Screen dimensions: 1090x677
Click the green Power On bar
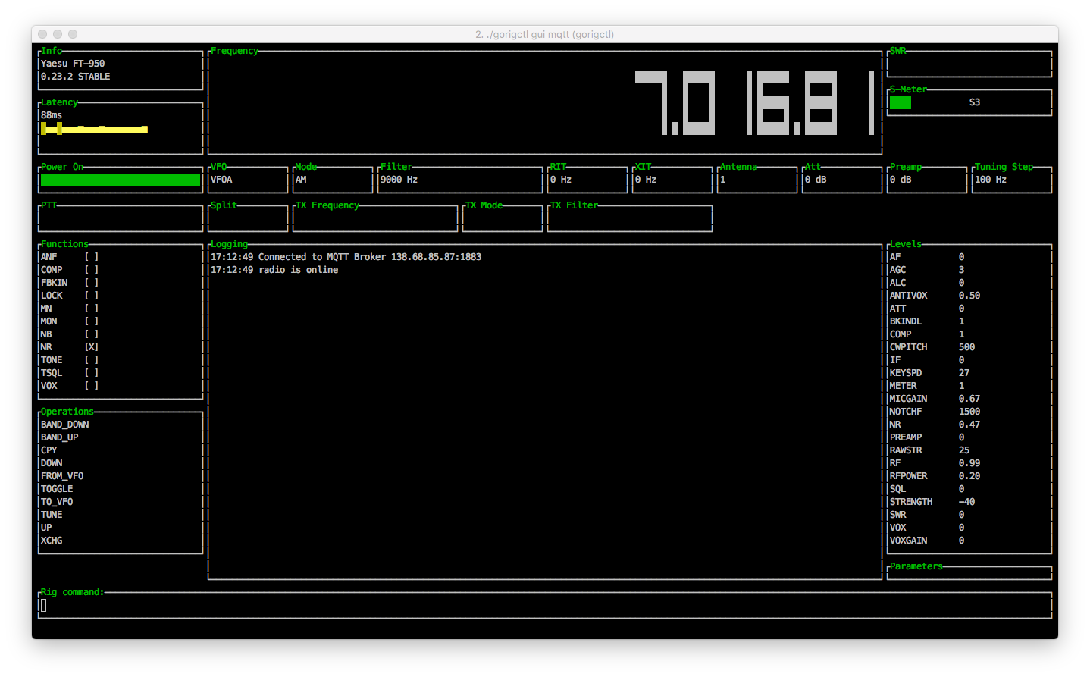(x=121, y=180)
